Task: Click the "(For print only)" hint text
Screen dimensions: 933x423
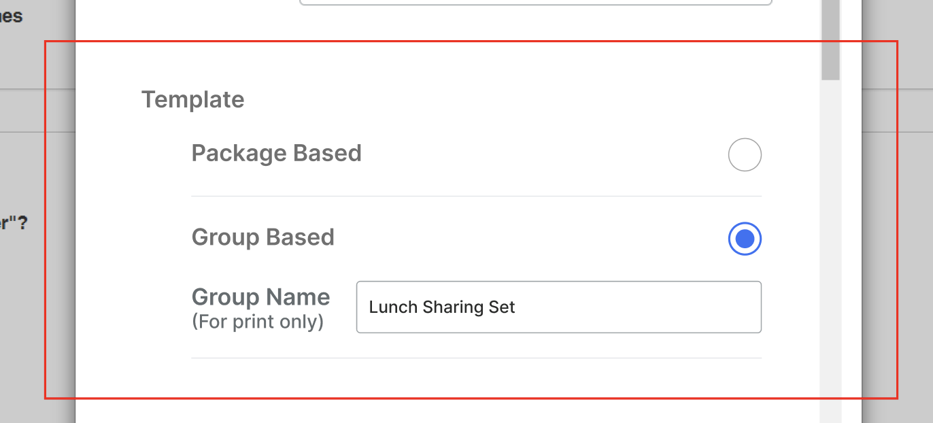Action: click(x=258, y=322)
